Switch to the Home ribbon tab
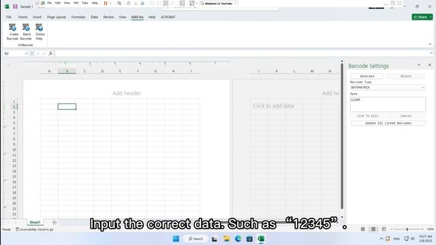Image resolution: width=436 pixels, height=245 pixels. pyautogui.click(x=22, y=17)
